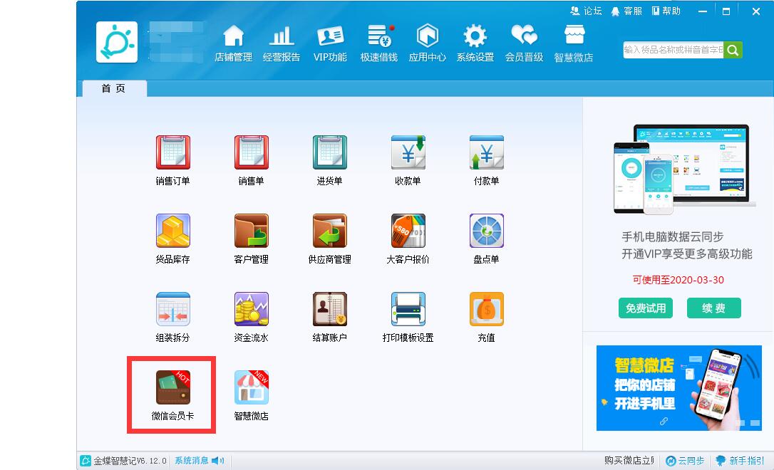The width and height of the screenshot is (774, 470).
Task: Click the 续费 renew button
Action: [714, 308]
